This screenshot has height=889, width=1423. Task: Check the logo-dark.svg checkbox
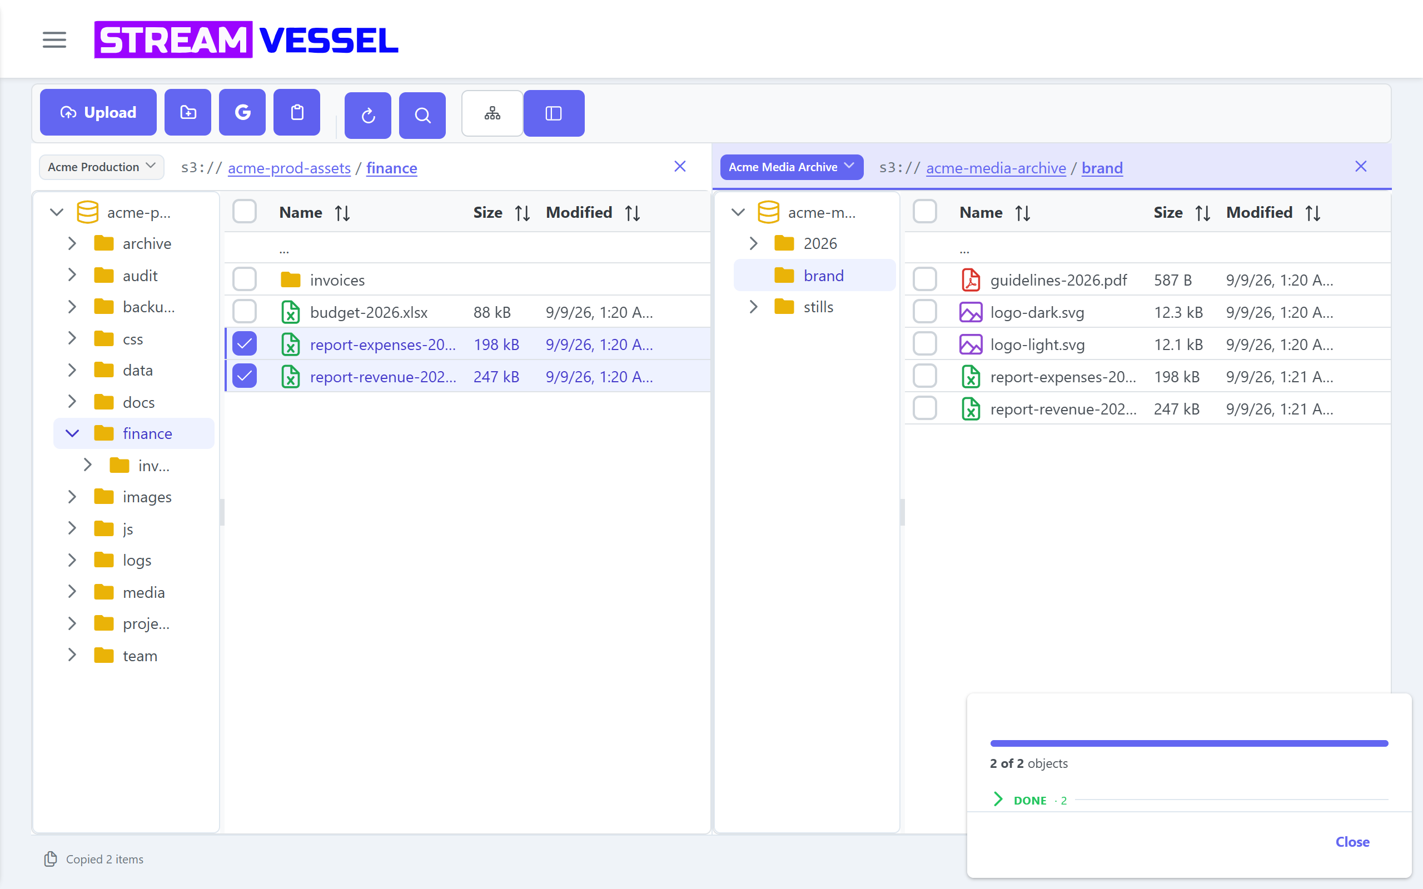tap(925, 312)
